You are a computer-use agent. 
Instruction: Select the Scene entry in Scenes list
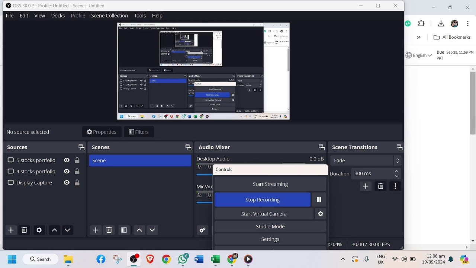click(140, 160)
